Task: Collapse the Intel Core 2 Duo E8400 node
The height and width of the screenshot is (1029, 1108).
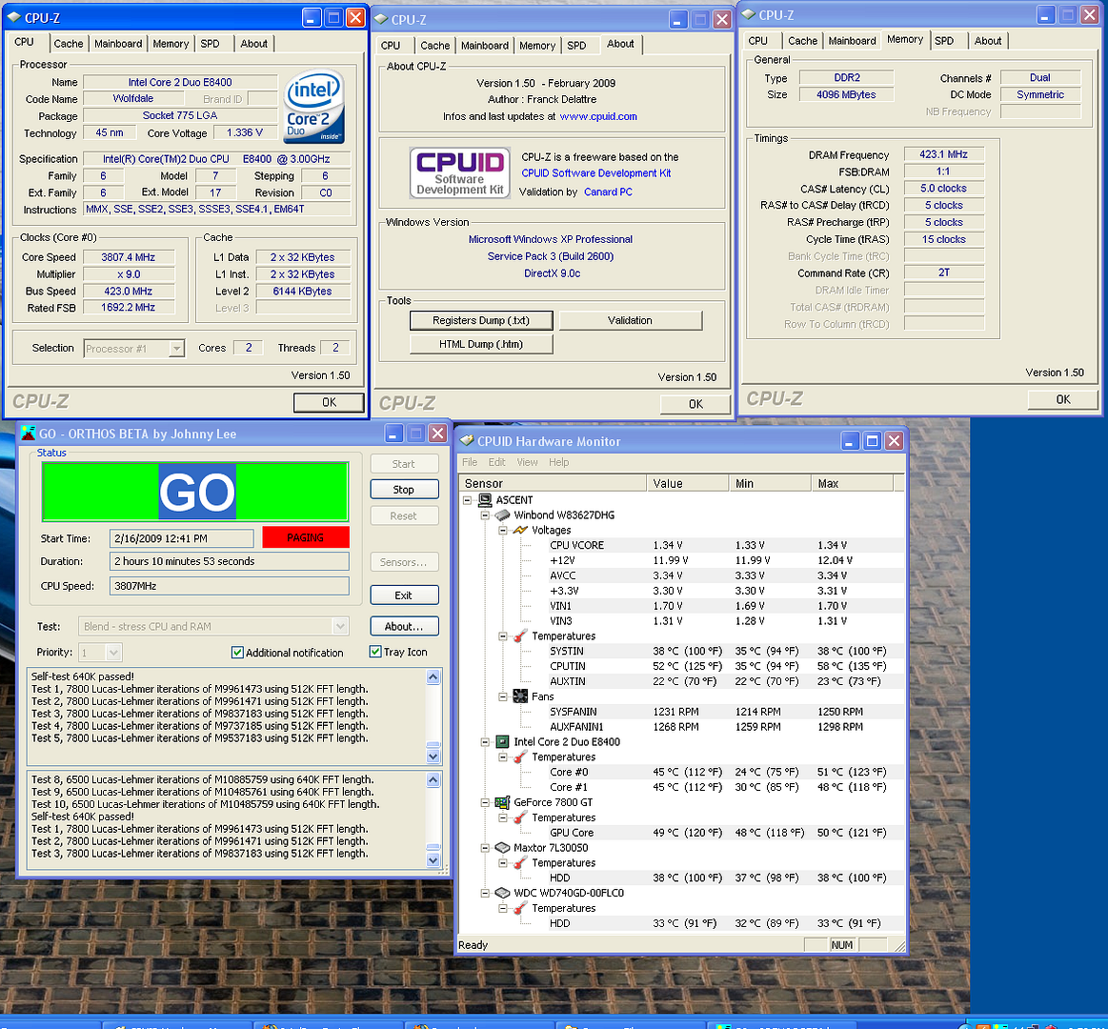Action: pos(485,741)
